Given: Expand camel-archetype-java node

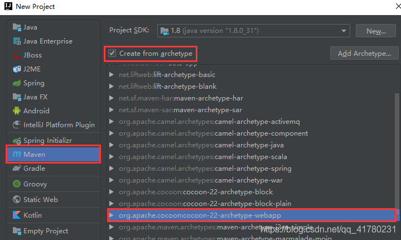Looking at the screenshot, I should click(x=111, y=145).
